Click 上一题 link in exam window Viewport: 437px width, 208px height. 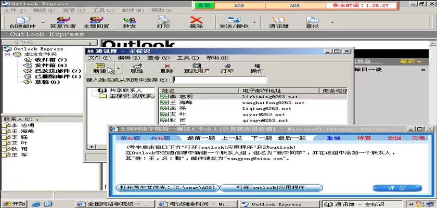(x=232, y=138)
